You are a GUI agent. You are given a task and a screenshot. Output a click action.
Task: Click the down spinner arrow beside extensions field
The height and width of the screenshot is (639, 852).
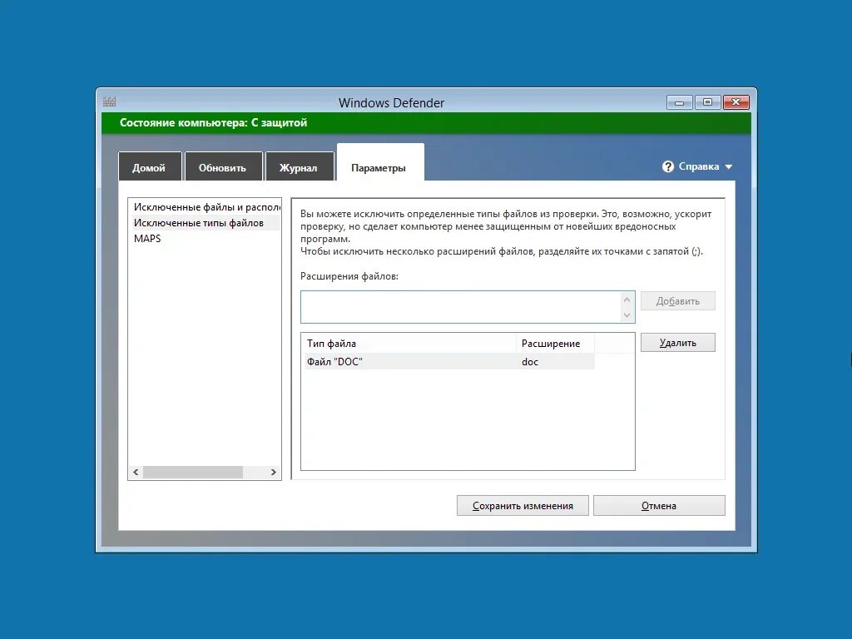(x=625, y=315)
